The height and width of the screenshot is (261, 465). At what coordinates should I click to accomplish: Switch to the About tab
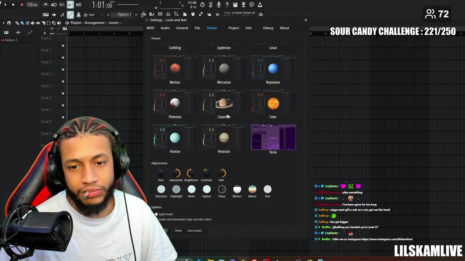(x=284, y=28)
